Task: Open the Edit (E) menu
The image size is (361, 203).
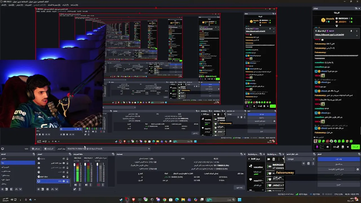Action: [11, 5]
